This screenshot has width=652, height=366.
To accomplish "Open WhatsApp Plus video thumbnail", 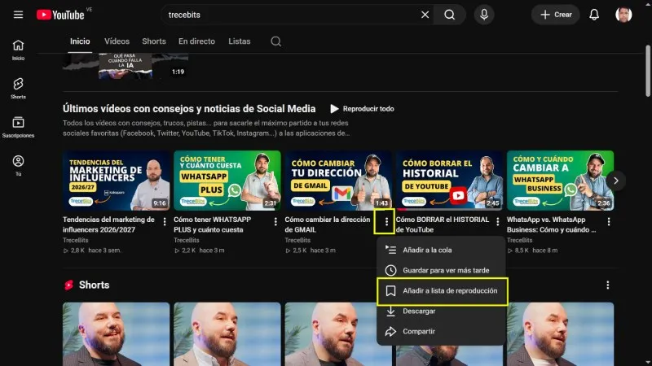I will [227, 181].
